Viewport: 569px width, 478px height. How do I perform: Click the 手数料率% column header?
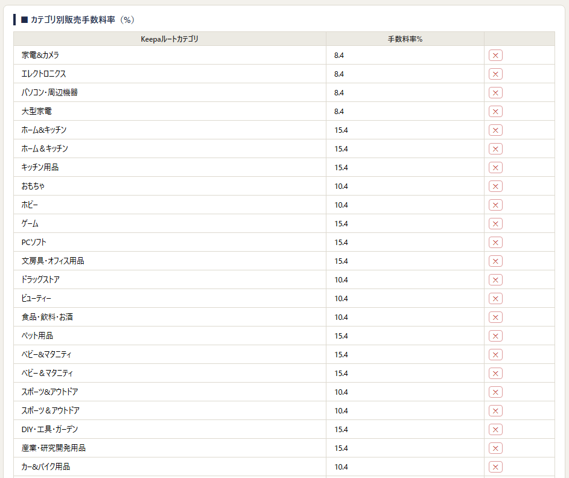pos(405,39)
